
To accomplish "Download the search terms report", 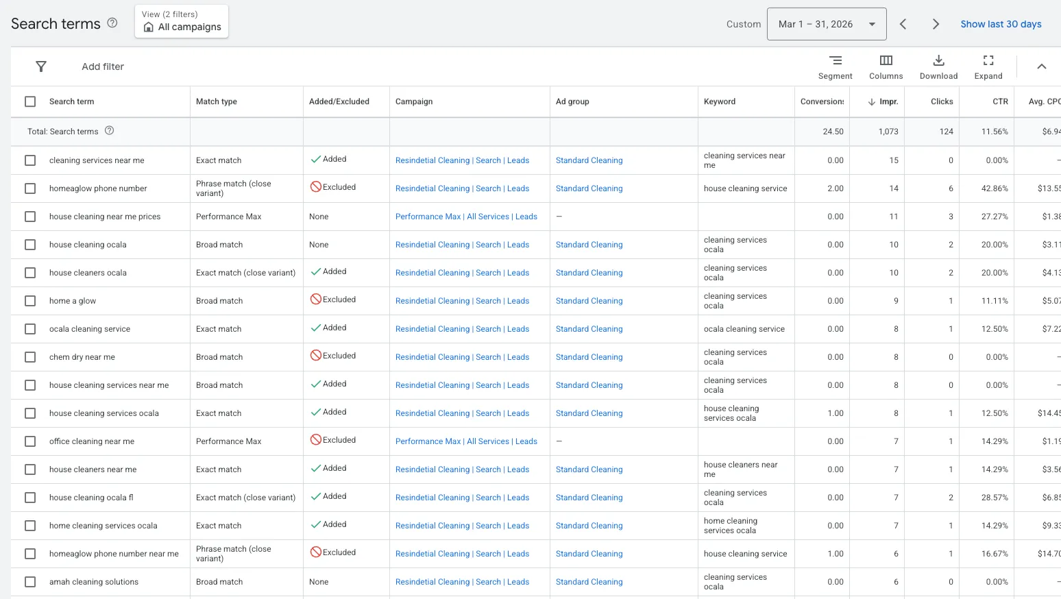I will tap(939, 67).
